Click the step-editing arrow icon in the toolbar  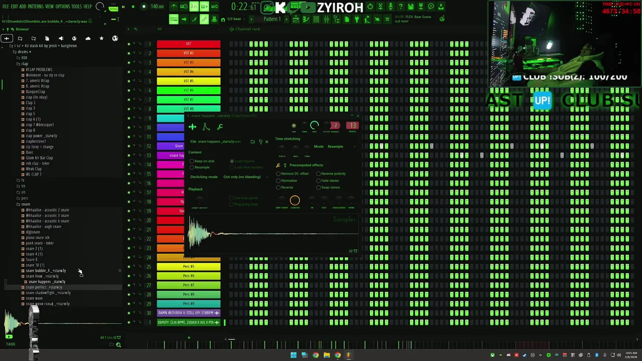[x=184, y=19]
